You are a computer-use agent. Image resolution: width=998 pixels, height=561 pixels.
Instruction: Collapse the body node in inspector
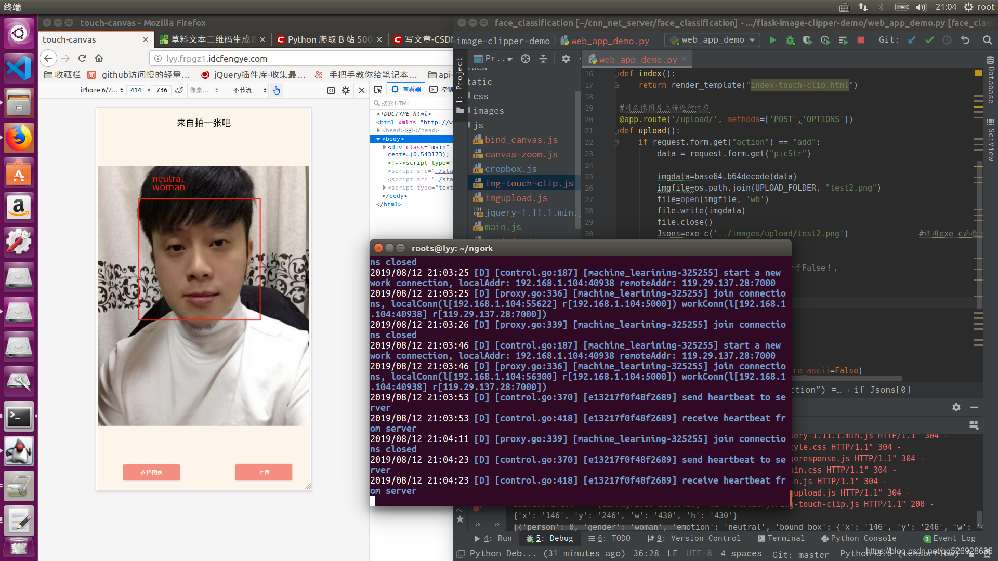378,139
